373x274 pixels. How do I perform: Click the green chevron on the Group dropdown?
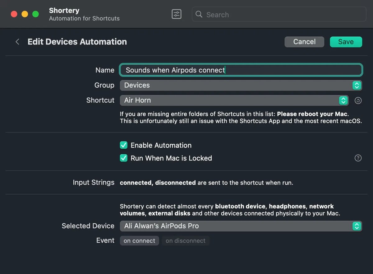tap(357, 85)
